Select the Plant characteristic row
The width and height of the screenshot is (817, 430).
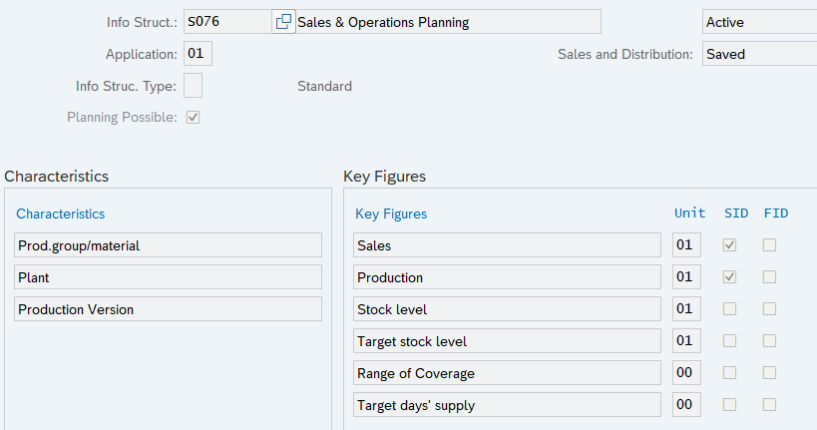[x=169, y=277]
